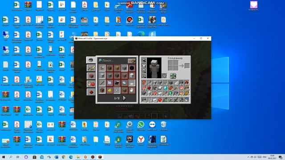Image resolution: width=285 pixels, height=160 pixels.
Task: Select the redstone recipe tab
Action: click(x=91, y=92)
